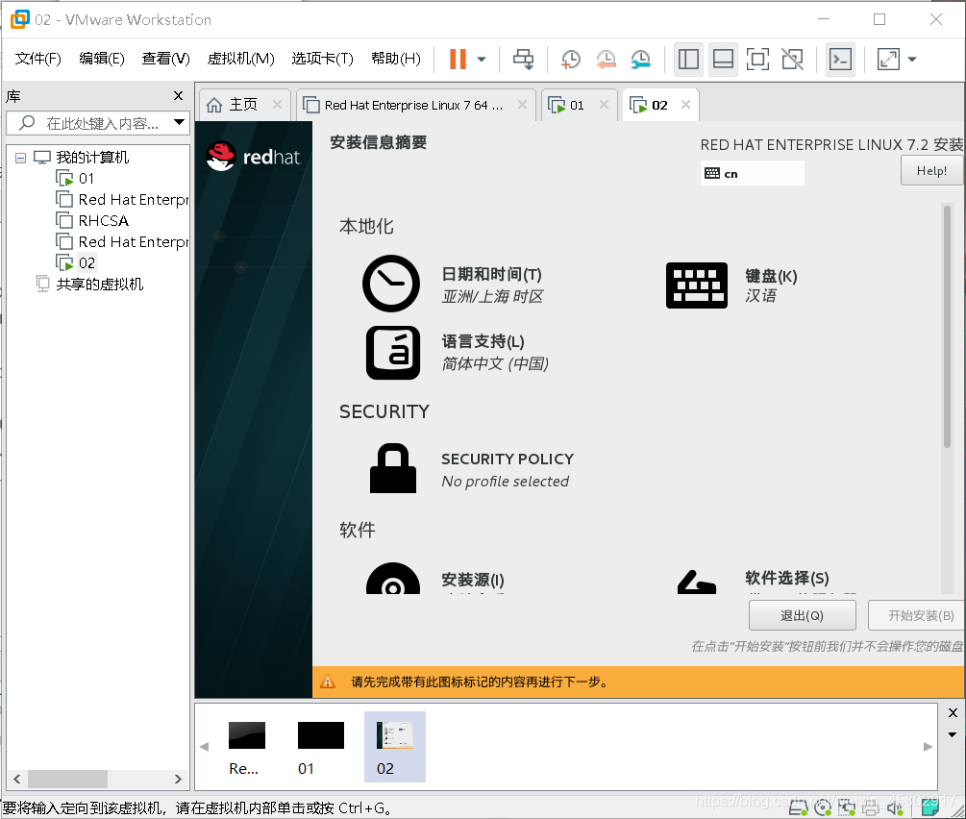Select 01 in the library tree

[87, 179]
